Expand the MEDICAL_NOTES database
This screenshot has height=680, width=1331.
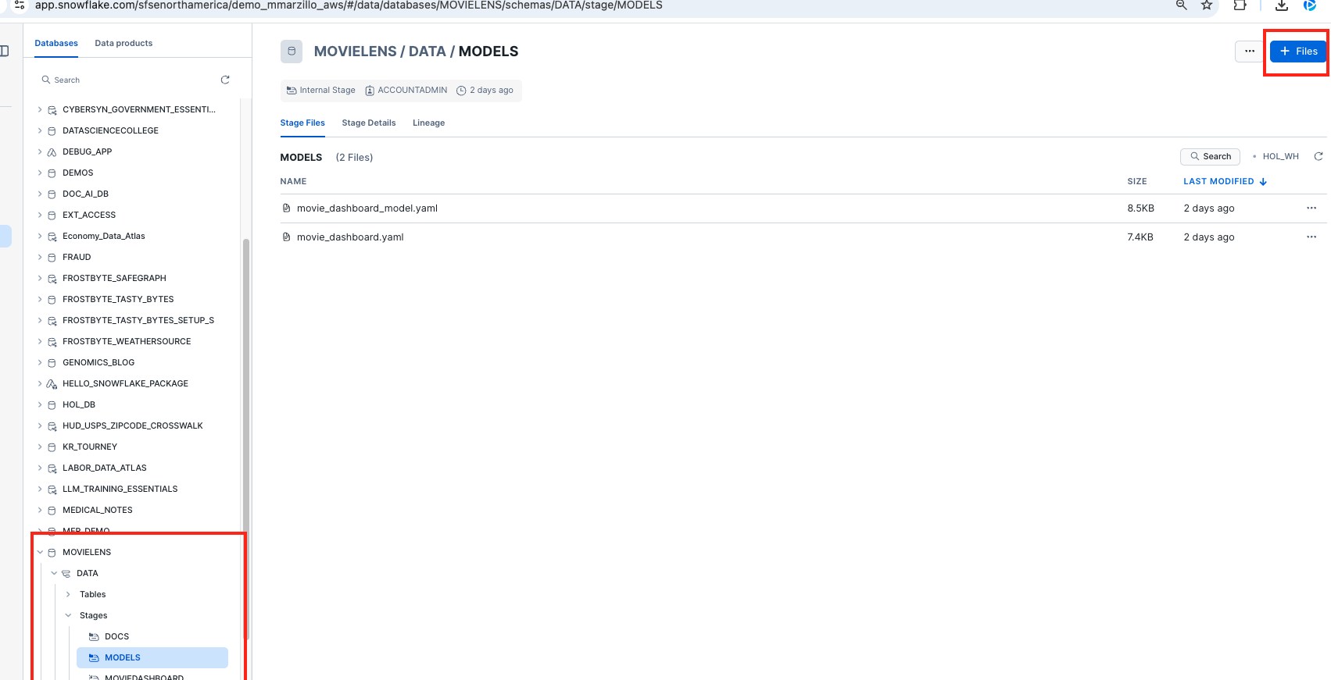tap(40, 511)
